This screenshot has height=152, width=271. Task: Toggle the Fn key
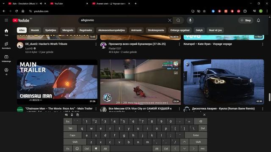pos(68,149)
